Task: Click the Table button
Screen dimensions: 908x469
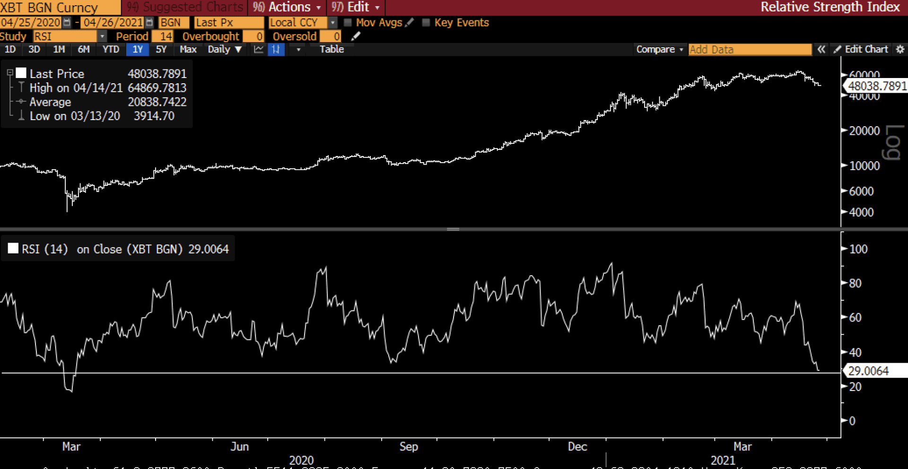Action: click(332, 49)
